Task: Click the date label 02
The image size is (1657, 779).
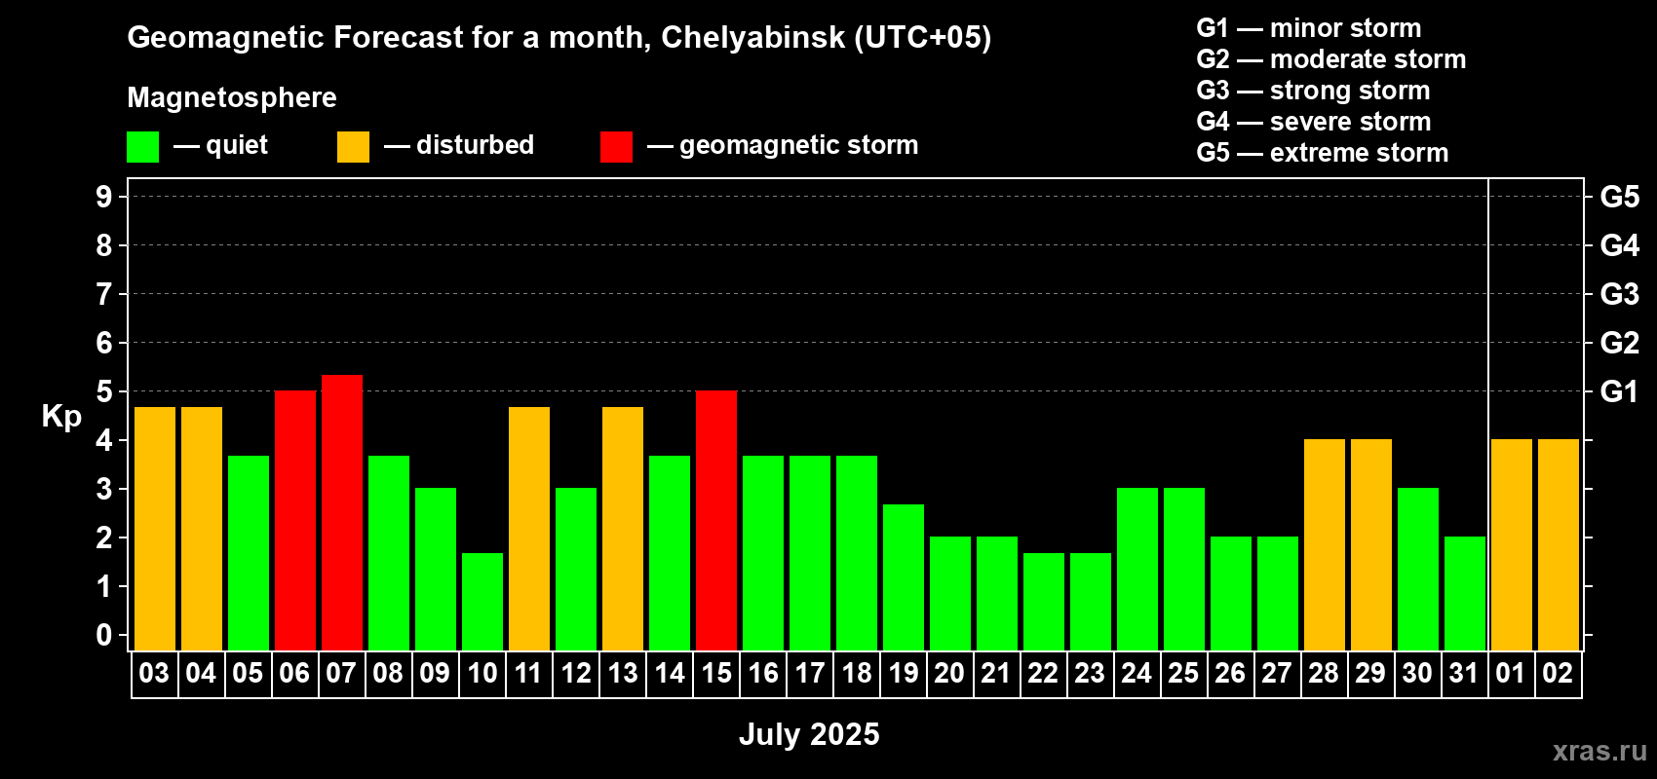Action: pos(1558,674)
